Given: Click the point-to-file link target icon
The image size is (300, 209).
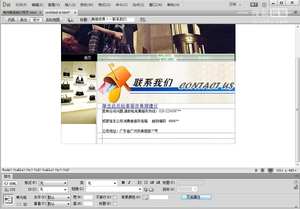Looking at the screenshot, I should point(146,190).
